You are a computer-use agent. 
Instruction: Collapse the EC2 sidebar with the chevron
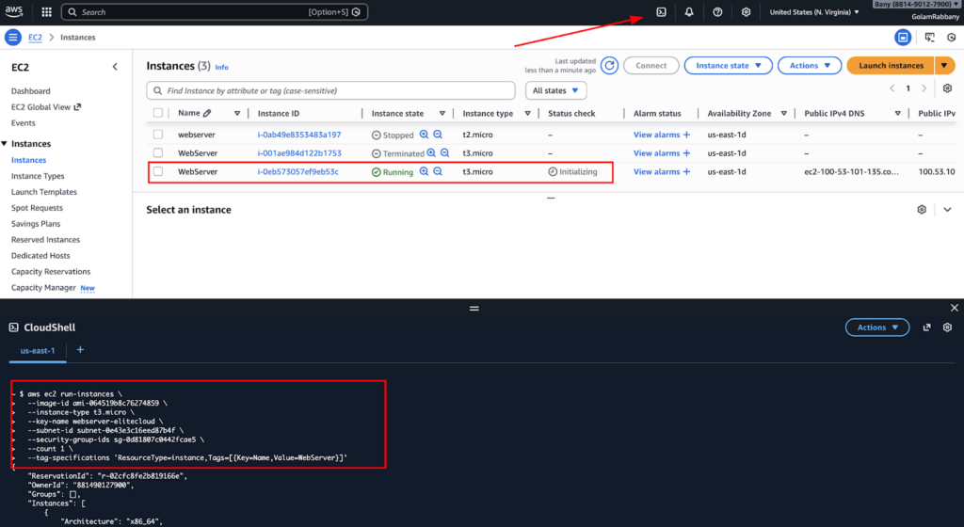click(x=115, y=67)
